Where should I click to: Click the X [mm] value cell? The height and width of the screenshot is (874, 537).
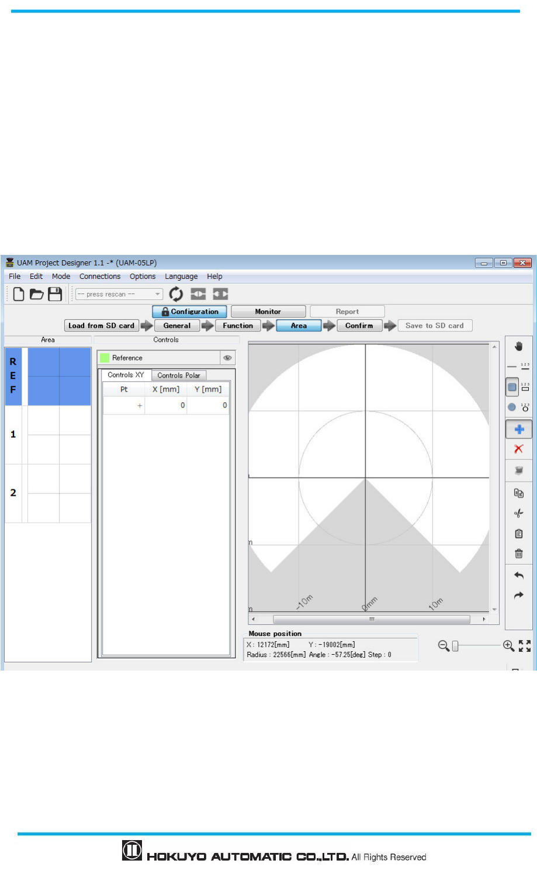coord(166,405)
